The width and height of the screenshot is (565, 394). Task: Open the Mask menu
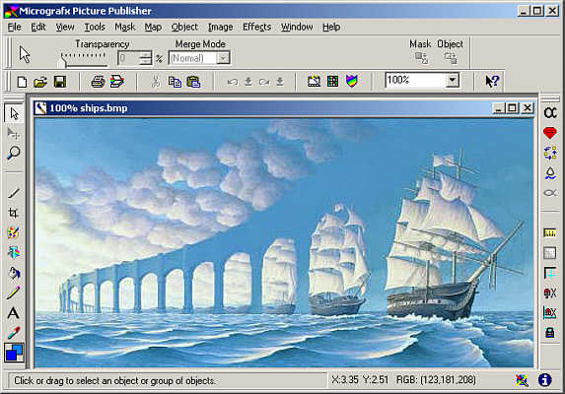[124, 27]
